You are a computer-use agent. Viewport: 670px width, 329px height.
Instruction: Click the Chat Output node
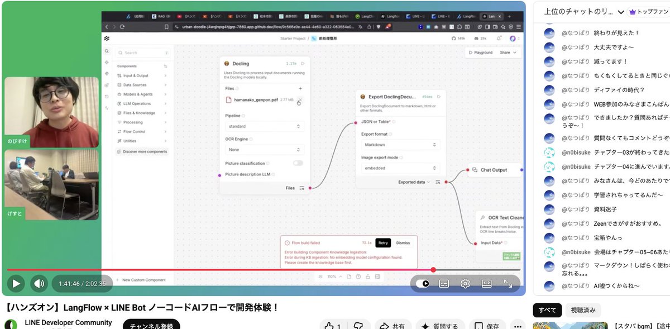(494, 170)
